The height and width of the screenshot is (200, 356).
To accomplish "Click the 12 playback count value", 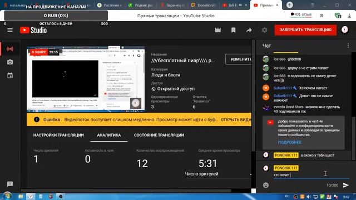I will (x=142, y=163).
